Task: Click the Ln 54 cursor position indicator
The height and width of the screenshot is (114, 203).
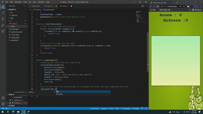Action: 95,108
